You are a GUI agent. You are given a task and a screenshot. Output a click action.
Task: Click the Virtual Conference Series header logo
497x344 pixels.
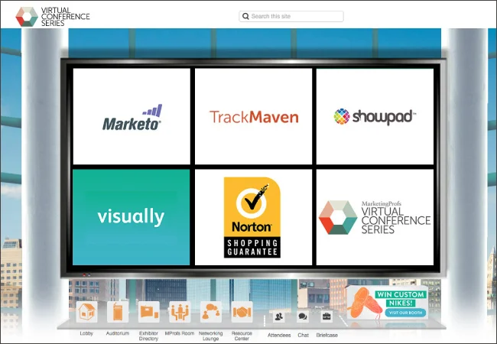point(53,17)
